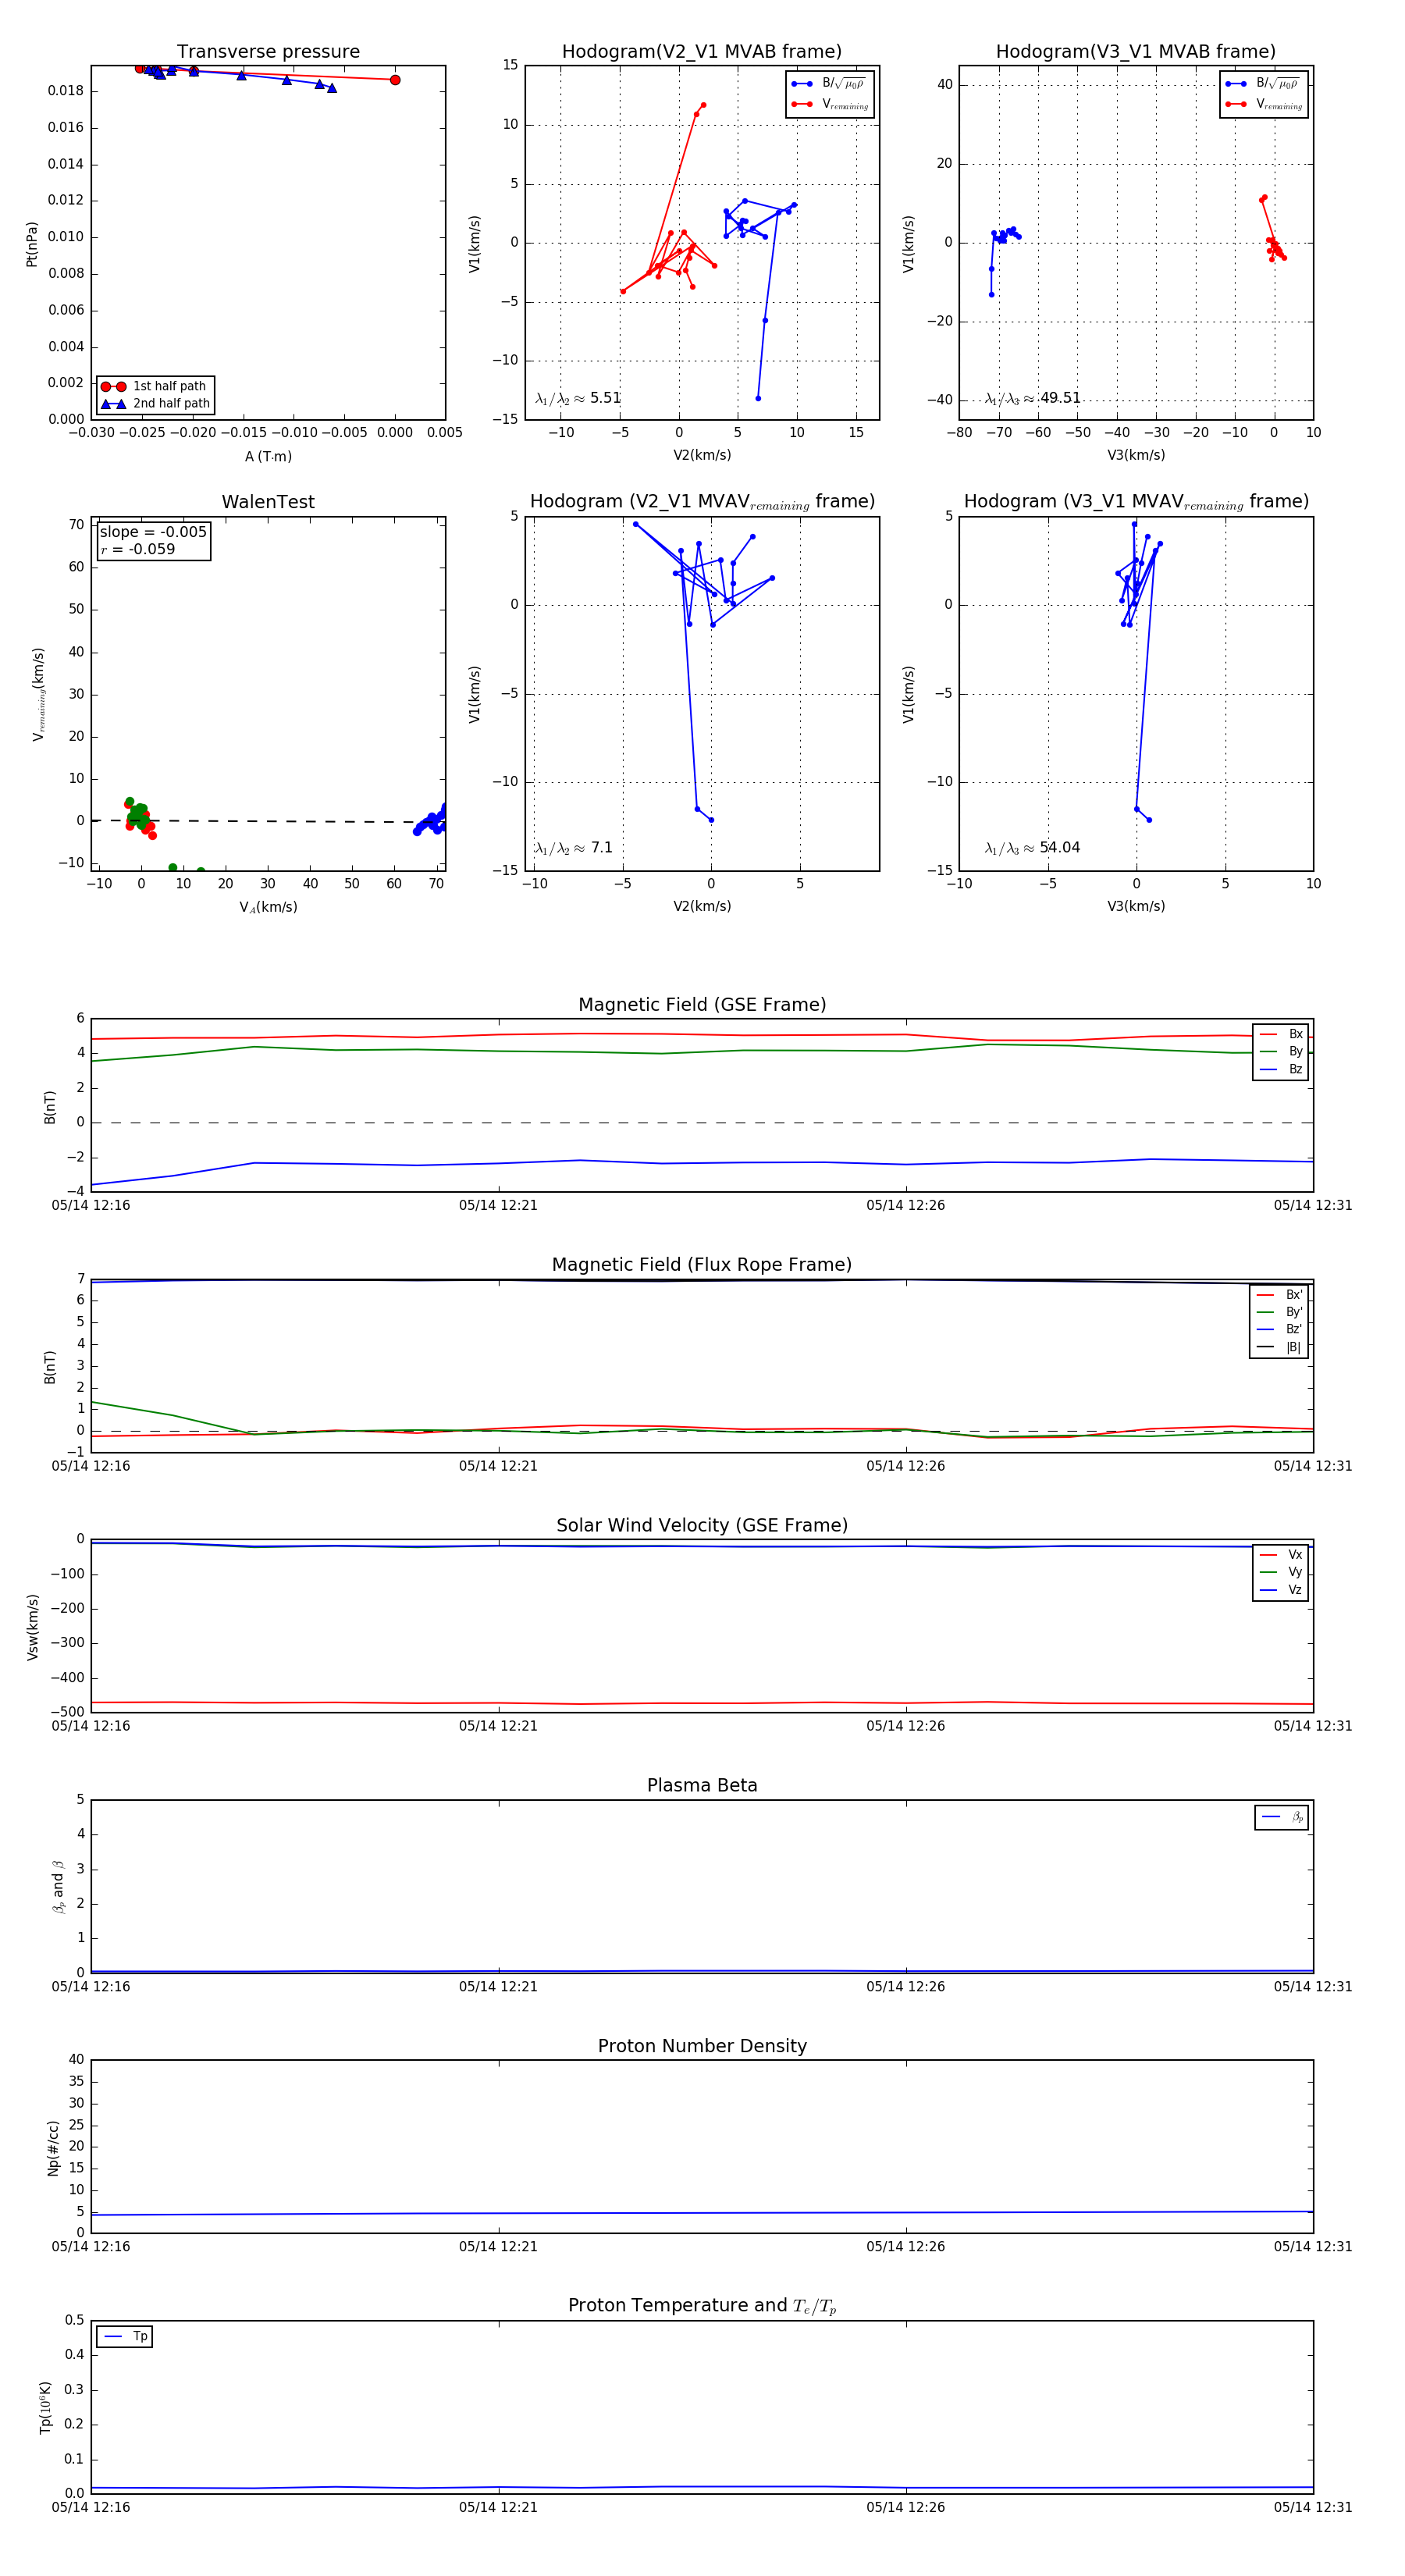Click the "Transverse pressure" plot title
The width and height of the screenshot is (1405, 2576).
268,52
